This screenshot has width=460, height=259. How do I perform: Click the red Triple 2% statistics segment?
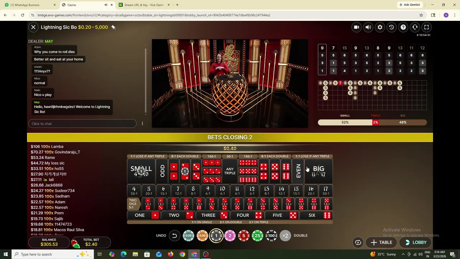[x=376, y=122]
